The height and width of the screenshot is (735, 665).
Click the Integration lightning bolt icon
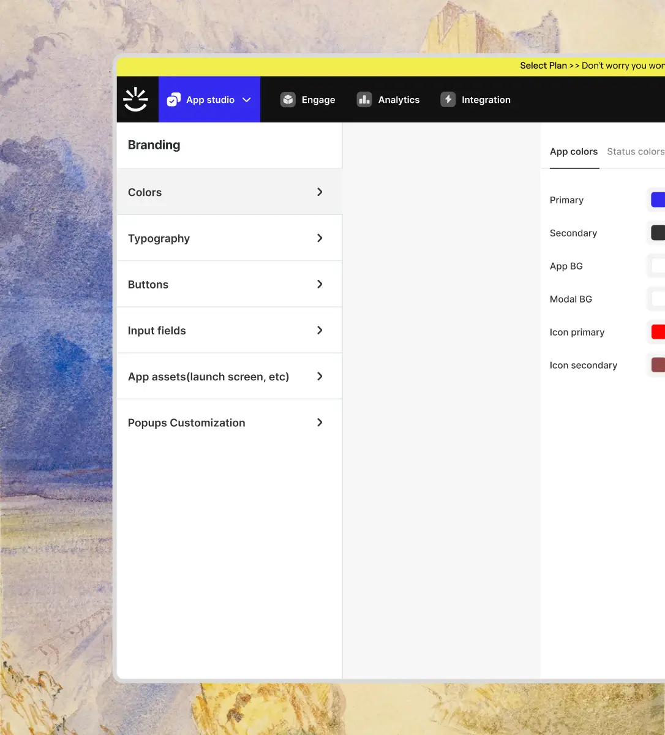pos(448,100)
